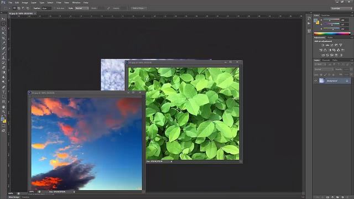Open the Layers panel menu

coord(352,60)
